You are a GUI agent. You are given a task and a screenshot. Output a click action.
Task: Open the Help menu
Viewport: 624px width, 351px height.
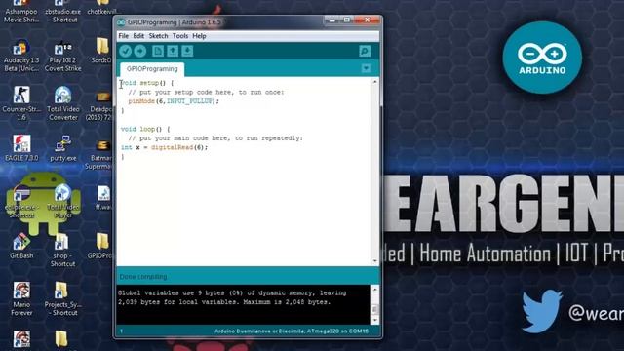(x=199, y=36)
